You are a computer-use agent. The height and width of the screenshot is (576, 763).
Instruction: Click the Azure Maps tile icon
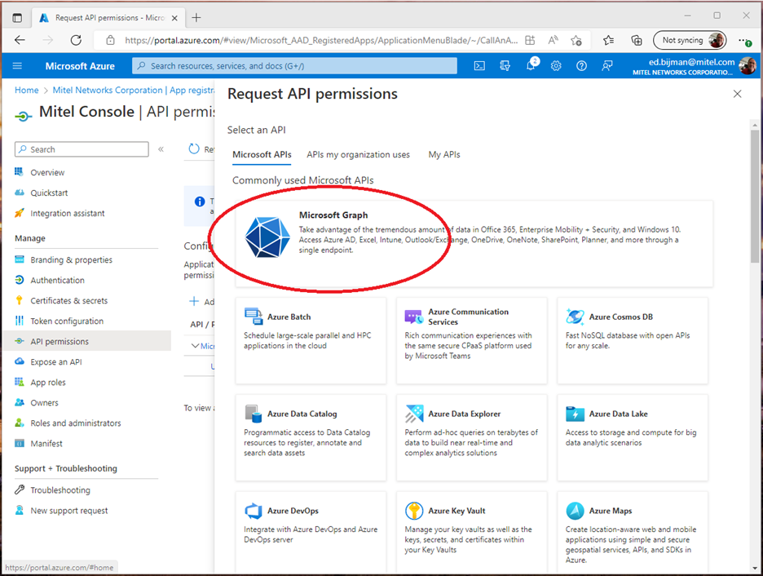[x=576, y=511]
